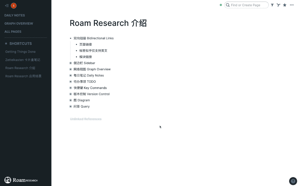Click the search magnifier icon
The image size is (298, 186).
(228, 5)
